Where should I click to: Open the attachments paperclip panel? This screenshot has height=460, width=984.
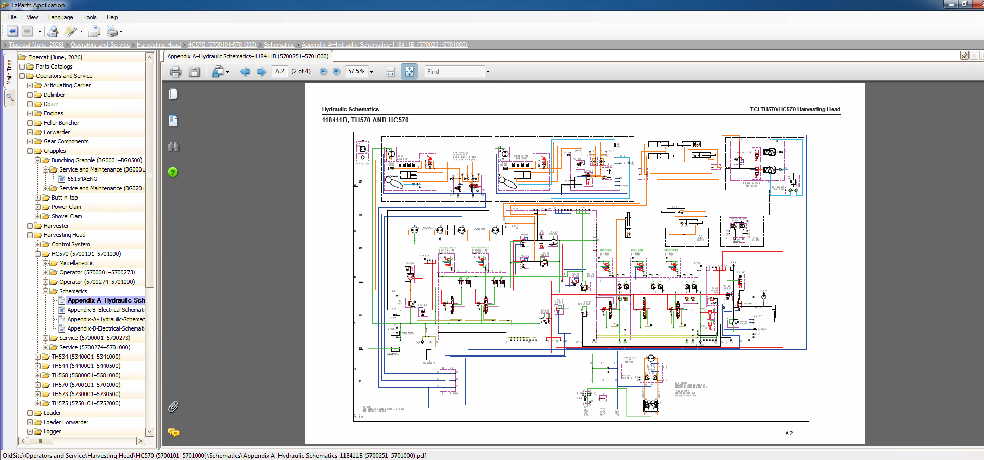coord(173,406)
